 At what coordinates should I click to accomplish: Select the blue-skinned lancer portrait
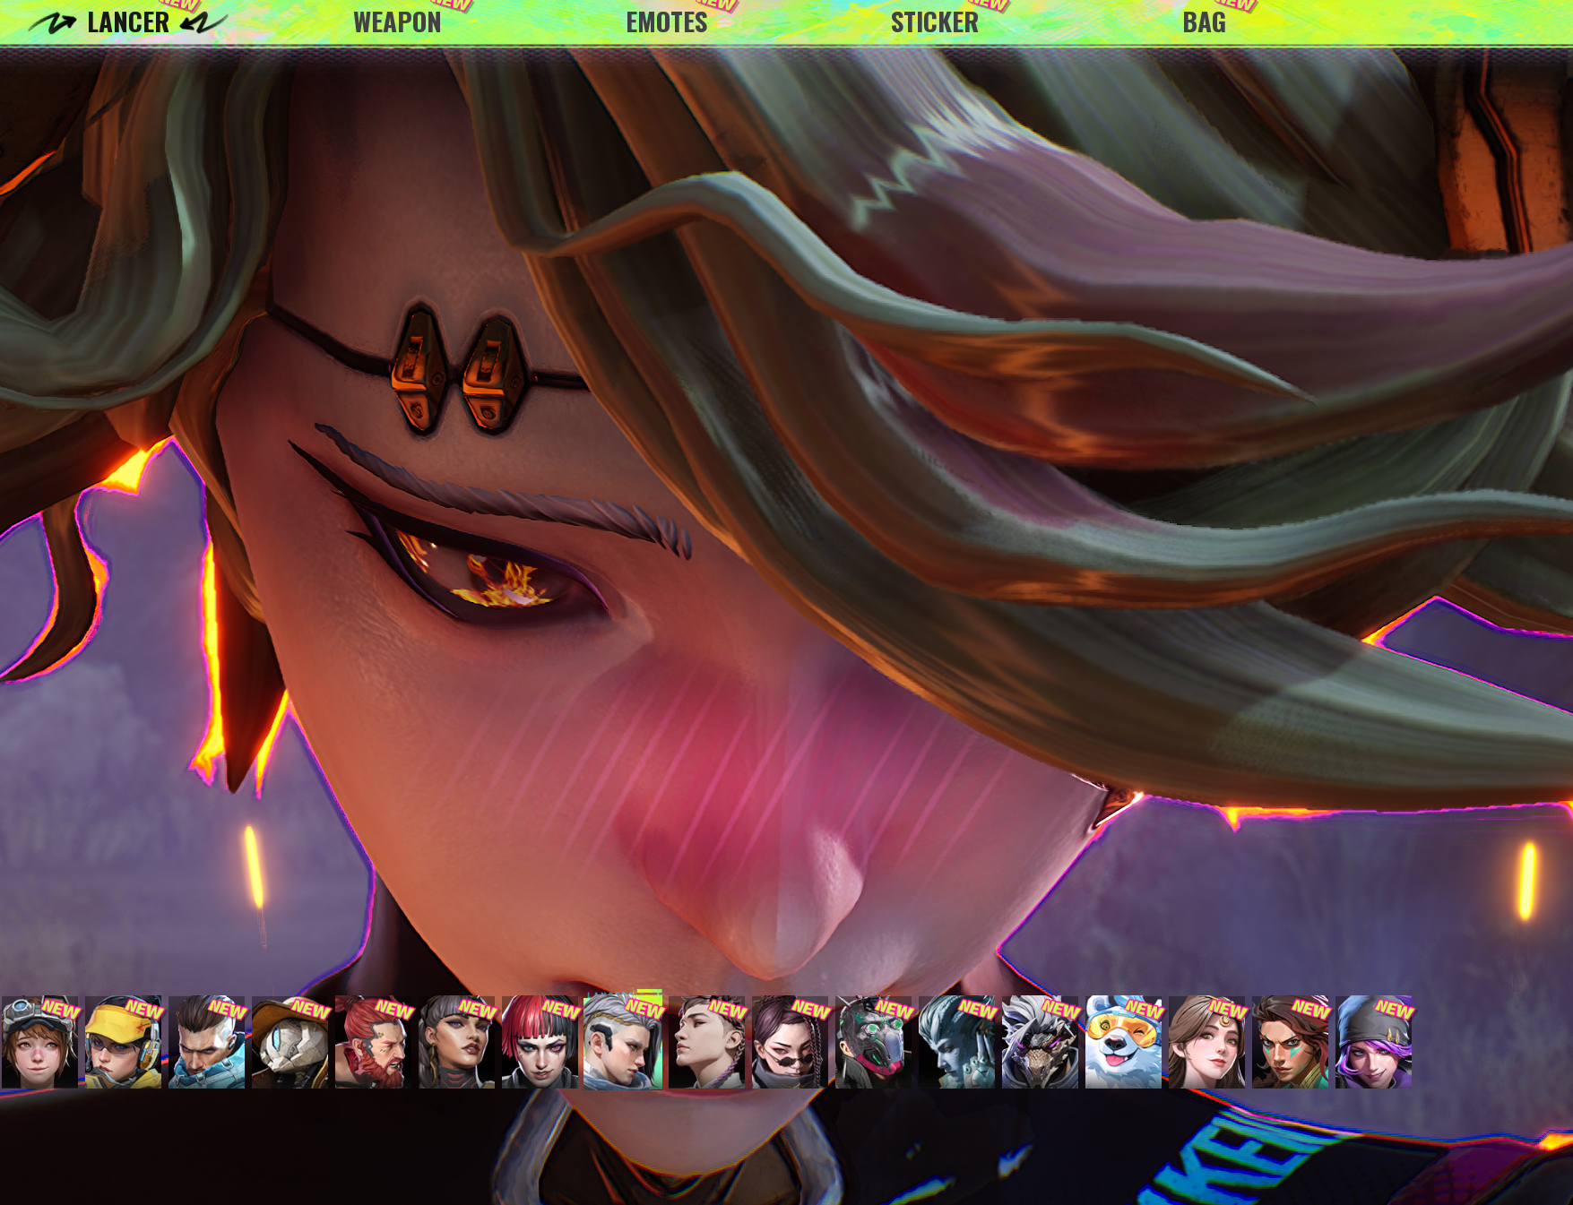(956, 1042)
